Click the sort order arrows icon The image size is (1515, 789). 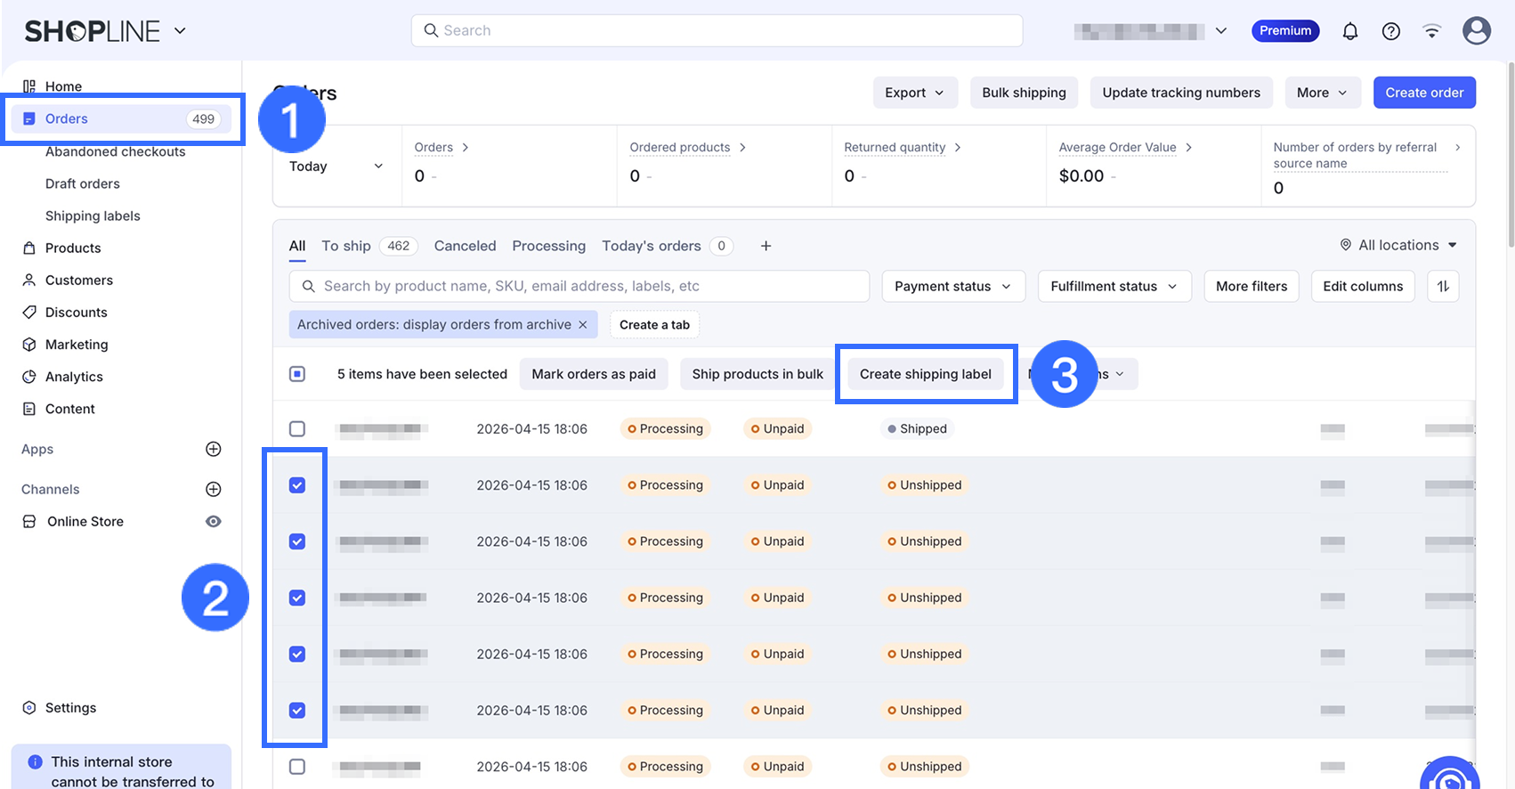click(1442, 286)
